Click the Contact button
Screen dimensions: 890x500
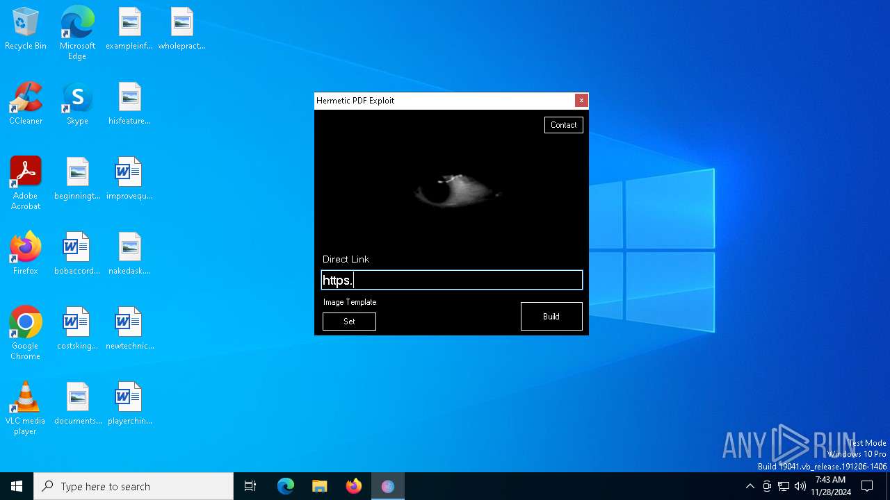[x=563, y=125]
